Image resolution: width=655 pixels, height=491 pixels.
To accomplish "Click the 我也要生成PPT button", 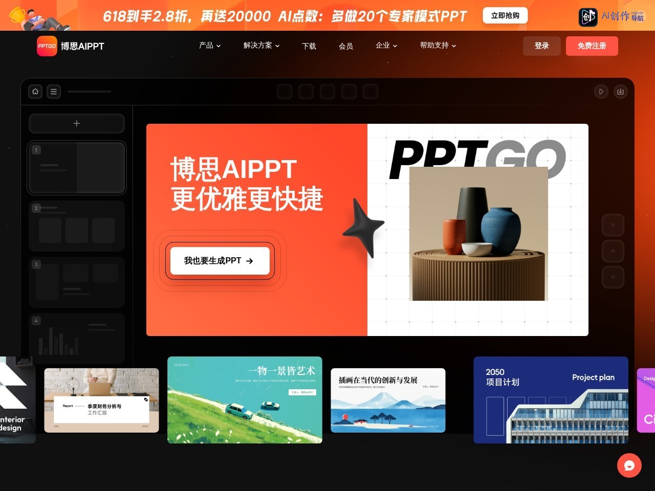I will pyautogui.click(x=220, y=261).
